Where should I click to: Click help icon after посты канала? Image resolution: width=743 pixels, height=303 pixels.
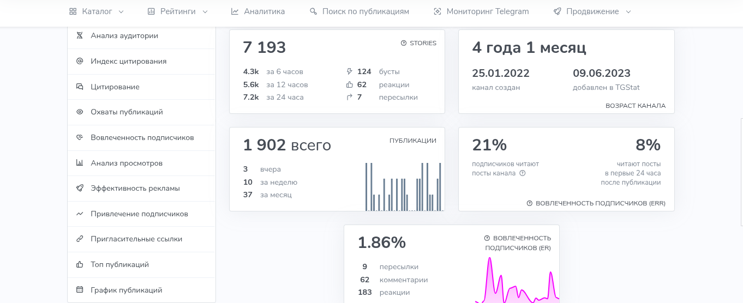[522, 173]
